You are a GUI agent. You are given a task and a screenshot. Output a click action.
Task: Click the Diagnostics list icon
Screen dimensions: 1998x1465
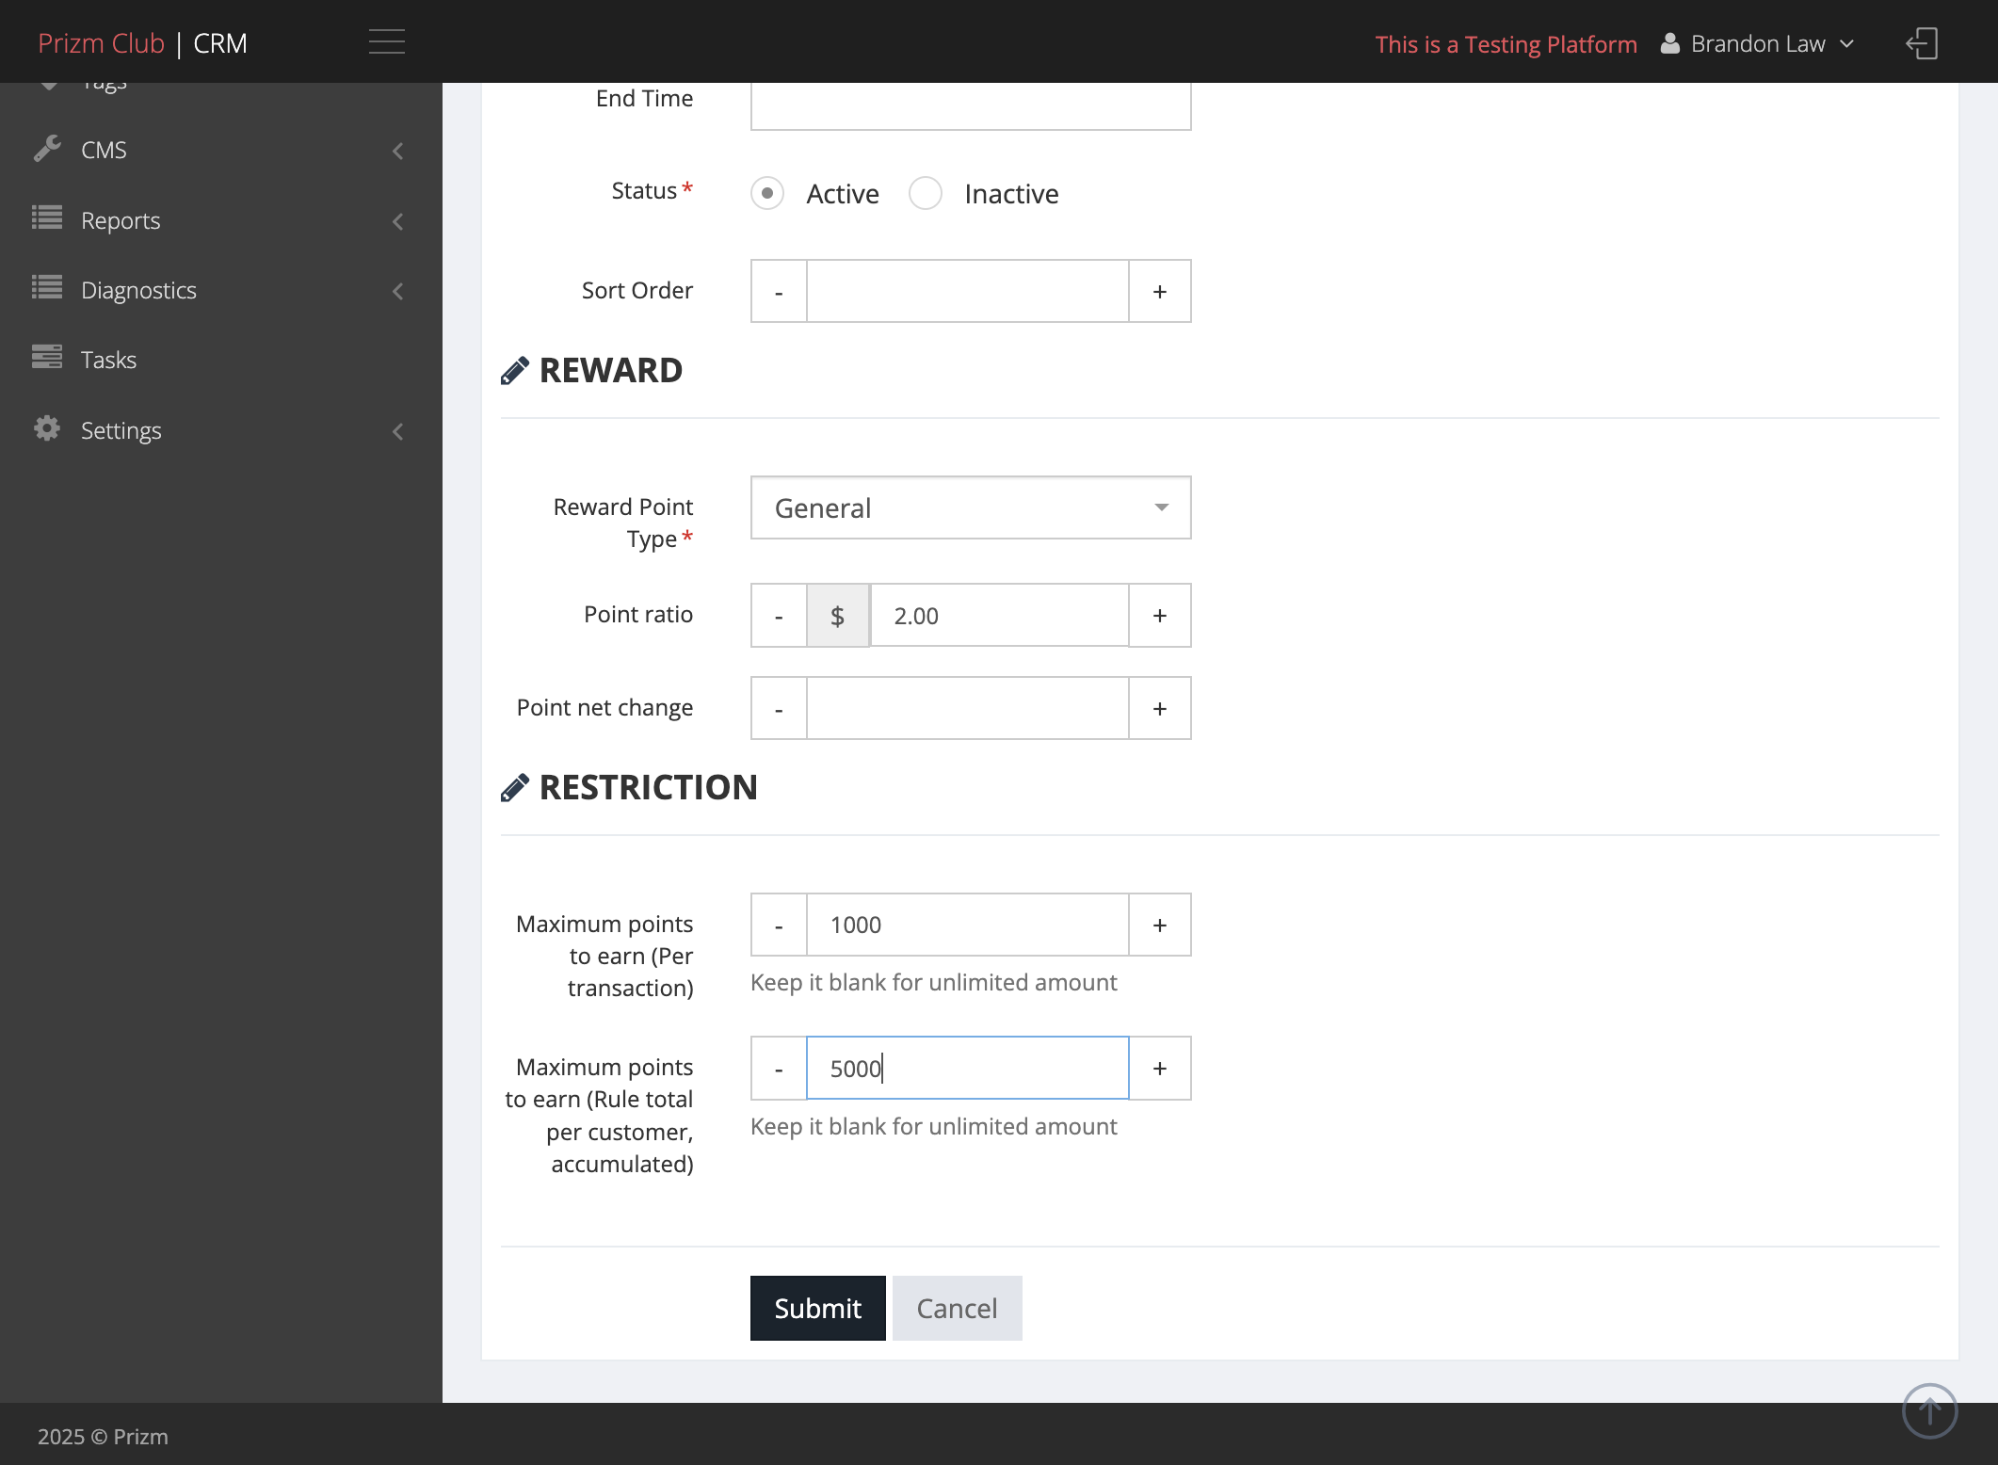pos(47,287)
